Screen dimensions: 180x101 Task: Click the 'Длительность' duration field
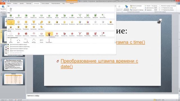[x=157, y=8]
